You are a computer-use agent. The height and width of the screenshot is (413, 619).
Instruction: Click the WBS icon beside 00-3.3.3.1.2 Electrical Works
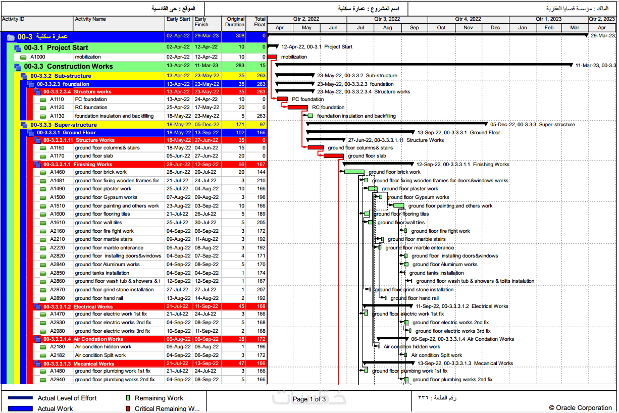[x=37, y=306]
